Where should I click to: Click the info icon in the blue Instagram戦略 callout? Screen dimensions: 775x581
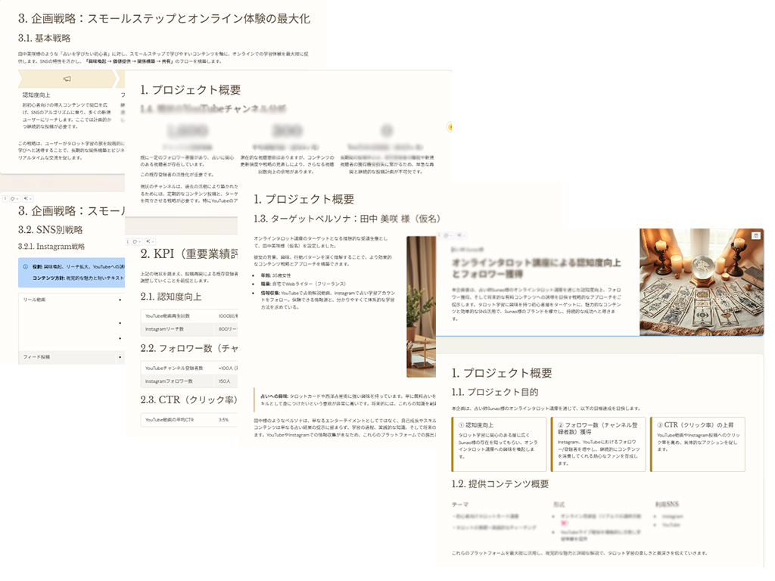tap(26, 266)
